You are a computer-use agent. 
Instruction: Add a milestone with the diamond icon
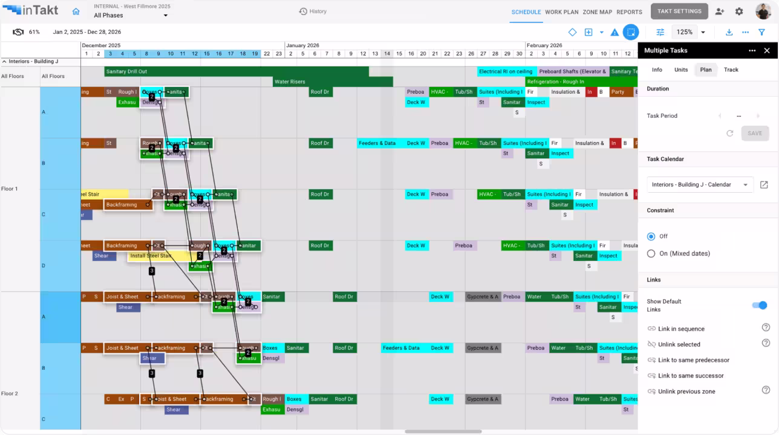point(572,32)
